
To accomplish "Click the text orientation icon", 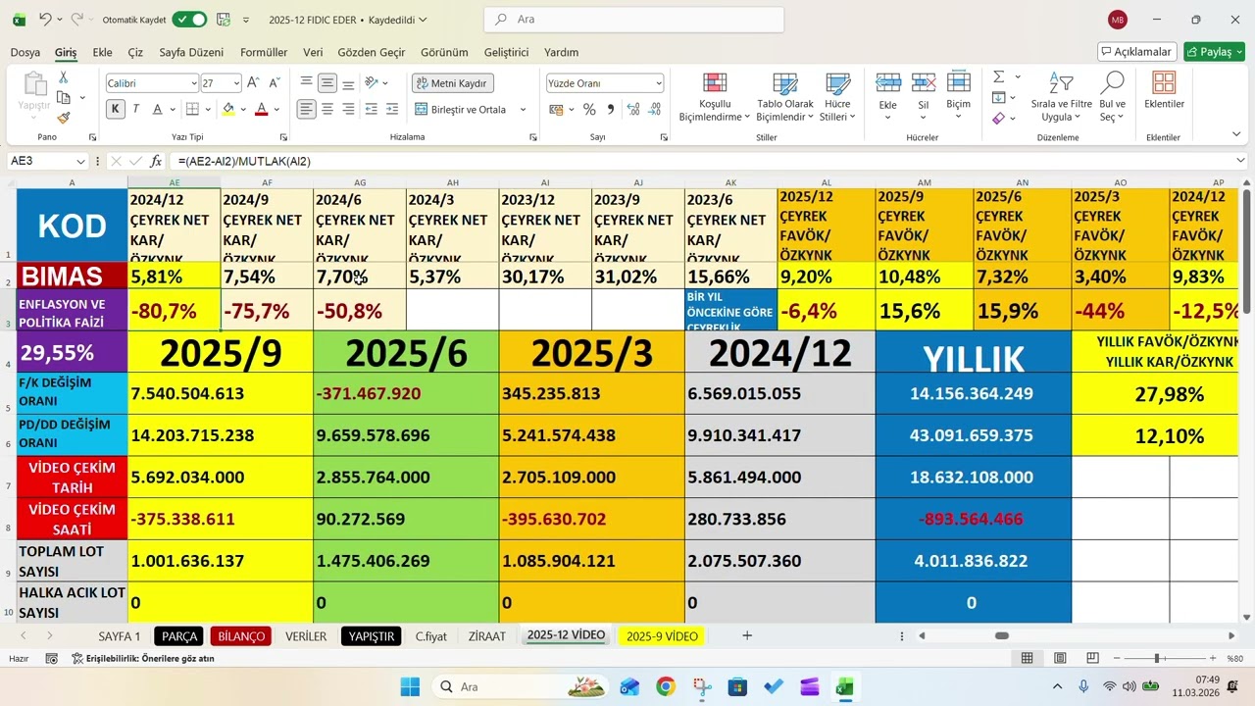I will (x=372, y=83).
